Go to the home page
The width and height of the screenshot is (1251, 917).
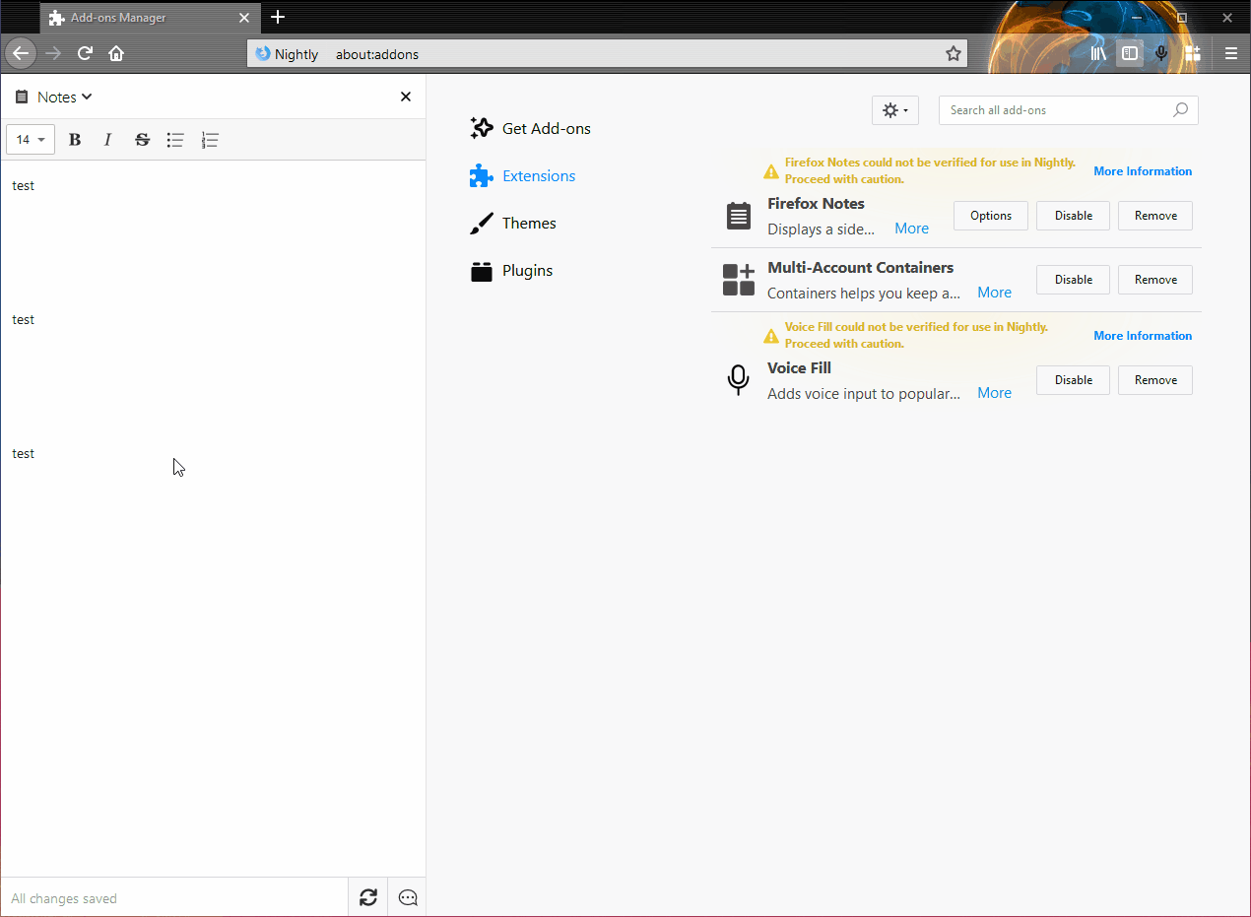tap(116, 53)
